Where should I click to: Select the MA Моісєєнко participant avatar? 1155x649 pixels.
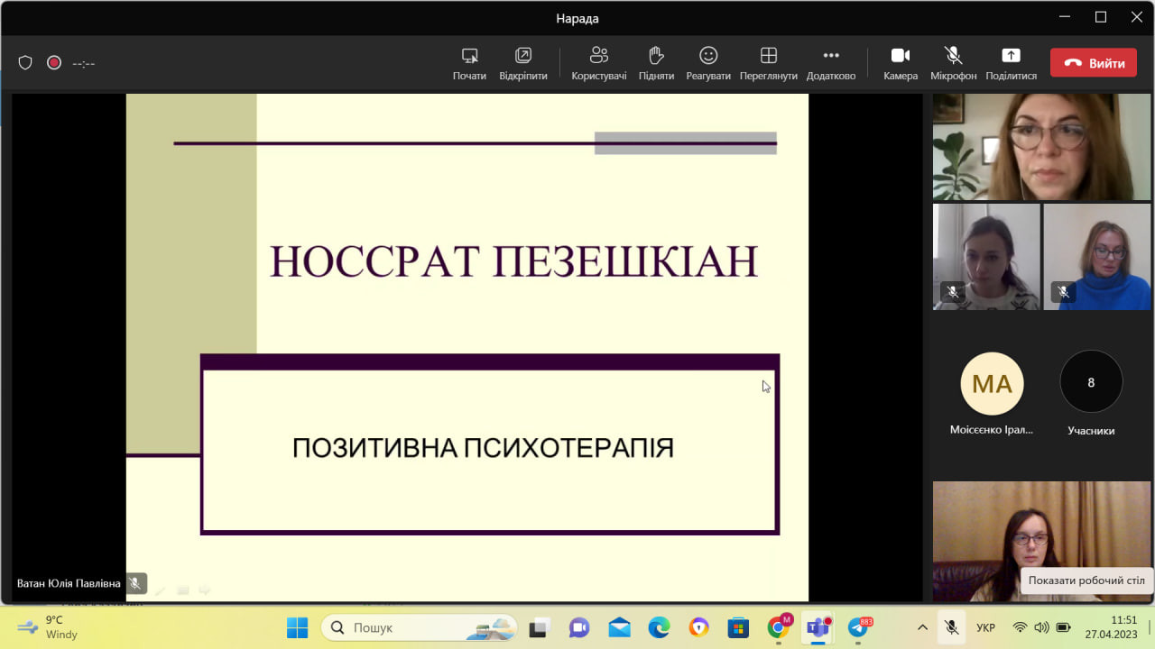coord(992,384)
